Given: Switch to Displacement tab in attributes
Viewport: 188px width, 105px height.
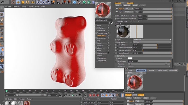Looking at the screenshot, I should click(x=162, y=71).
